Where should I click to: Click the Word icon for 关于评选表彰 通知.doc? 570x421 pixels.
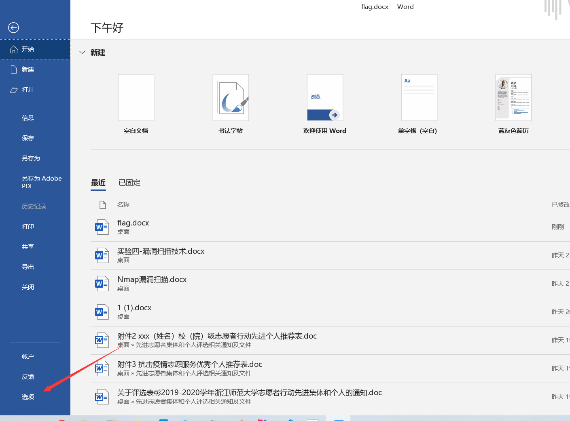pyautogui.click(x=102, y=397)
